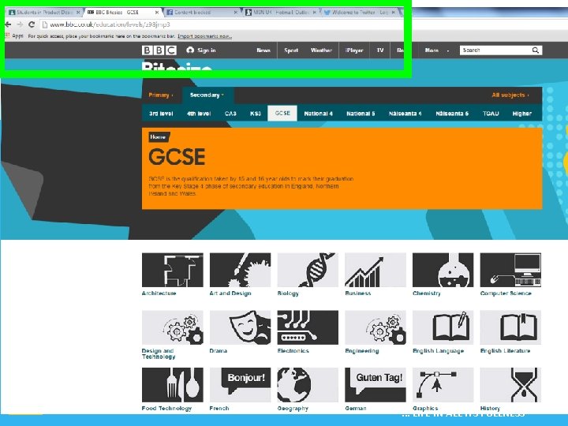568x426 pixels.
Task: Click the browser forward arrow
Action: tap(20, 24)
